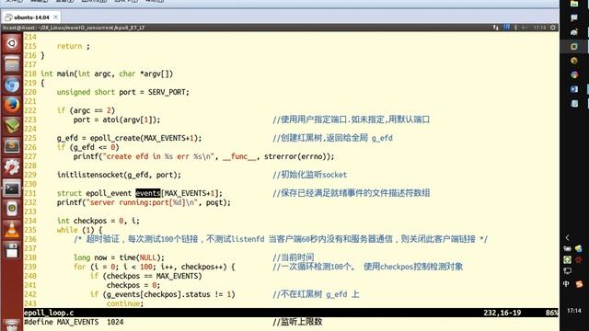The width and height of the screenshot is (589, 331).
Task: Click the network indicator in Ubuntu top panel
Action: click(496, 28)
